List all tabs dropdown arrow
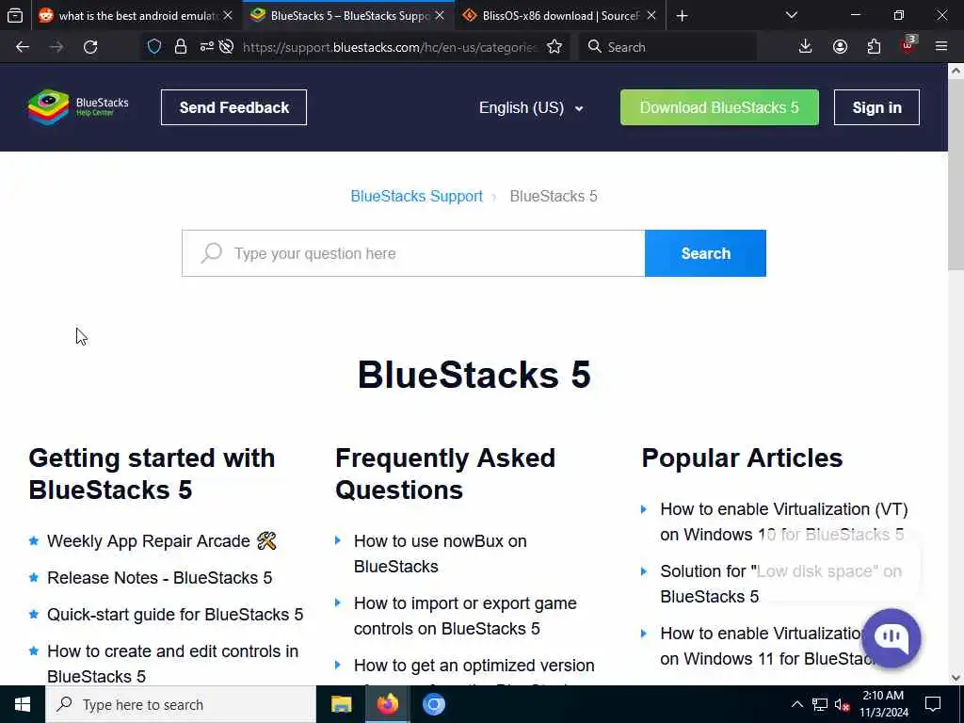This screenshot has height=723, width=964. 792,15
